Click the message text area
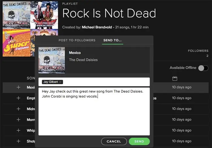The height and width of the screenshot is (148, 212). pos(94,111)
